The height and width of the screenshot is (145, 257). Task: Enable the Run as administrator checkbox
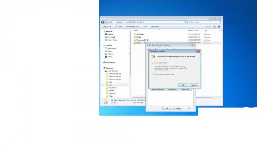[x=153, y=63]
